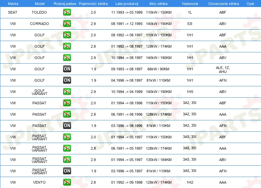Select the GOLF VARIANT model cell
Image resolution: width=261 pixels, height=188 pixels.
tap(39, 92)
